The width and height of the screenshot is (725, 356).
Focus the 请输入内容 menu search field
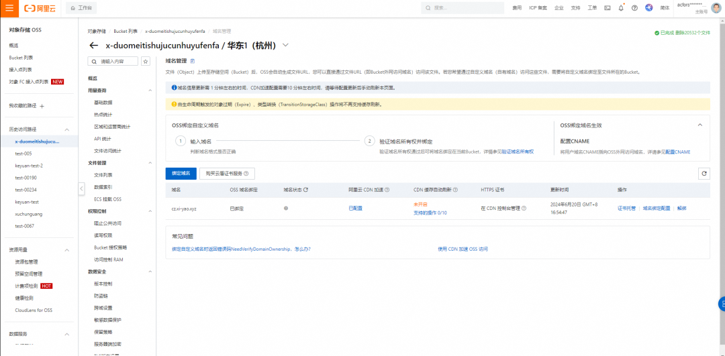pyautogui.click(x=113, y=62)
